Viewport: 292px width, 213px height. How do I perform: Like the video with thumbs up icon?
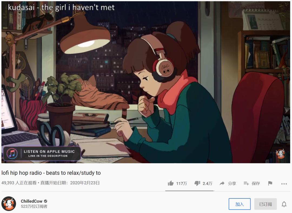(x=171, y=183)
